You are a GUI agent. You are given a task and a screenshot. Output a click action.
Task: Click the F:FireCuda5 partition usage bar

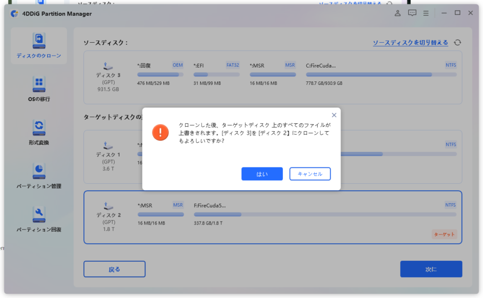[325, 215]
